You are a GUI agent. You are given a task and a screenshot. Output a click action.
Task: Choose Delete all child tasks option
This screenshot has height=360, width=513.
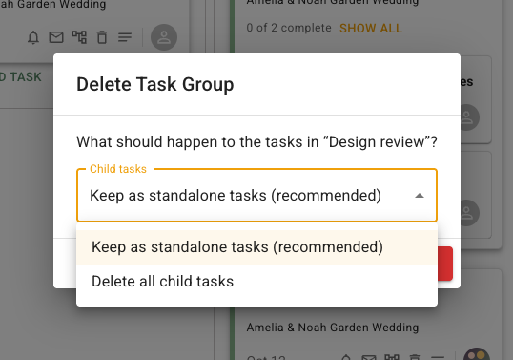coord(256,282)
